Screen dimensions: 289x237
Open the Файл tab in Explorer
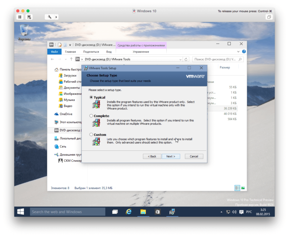[x=54, y=52]
